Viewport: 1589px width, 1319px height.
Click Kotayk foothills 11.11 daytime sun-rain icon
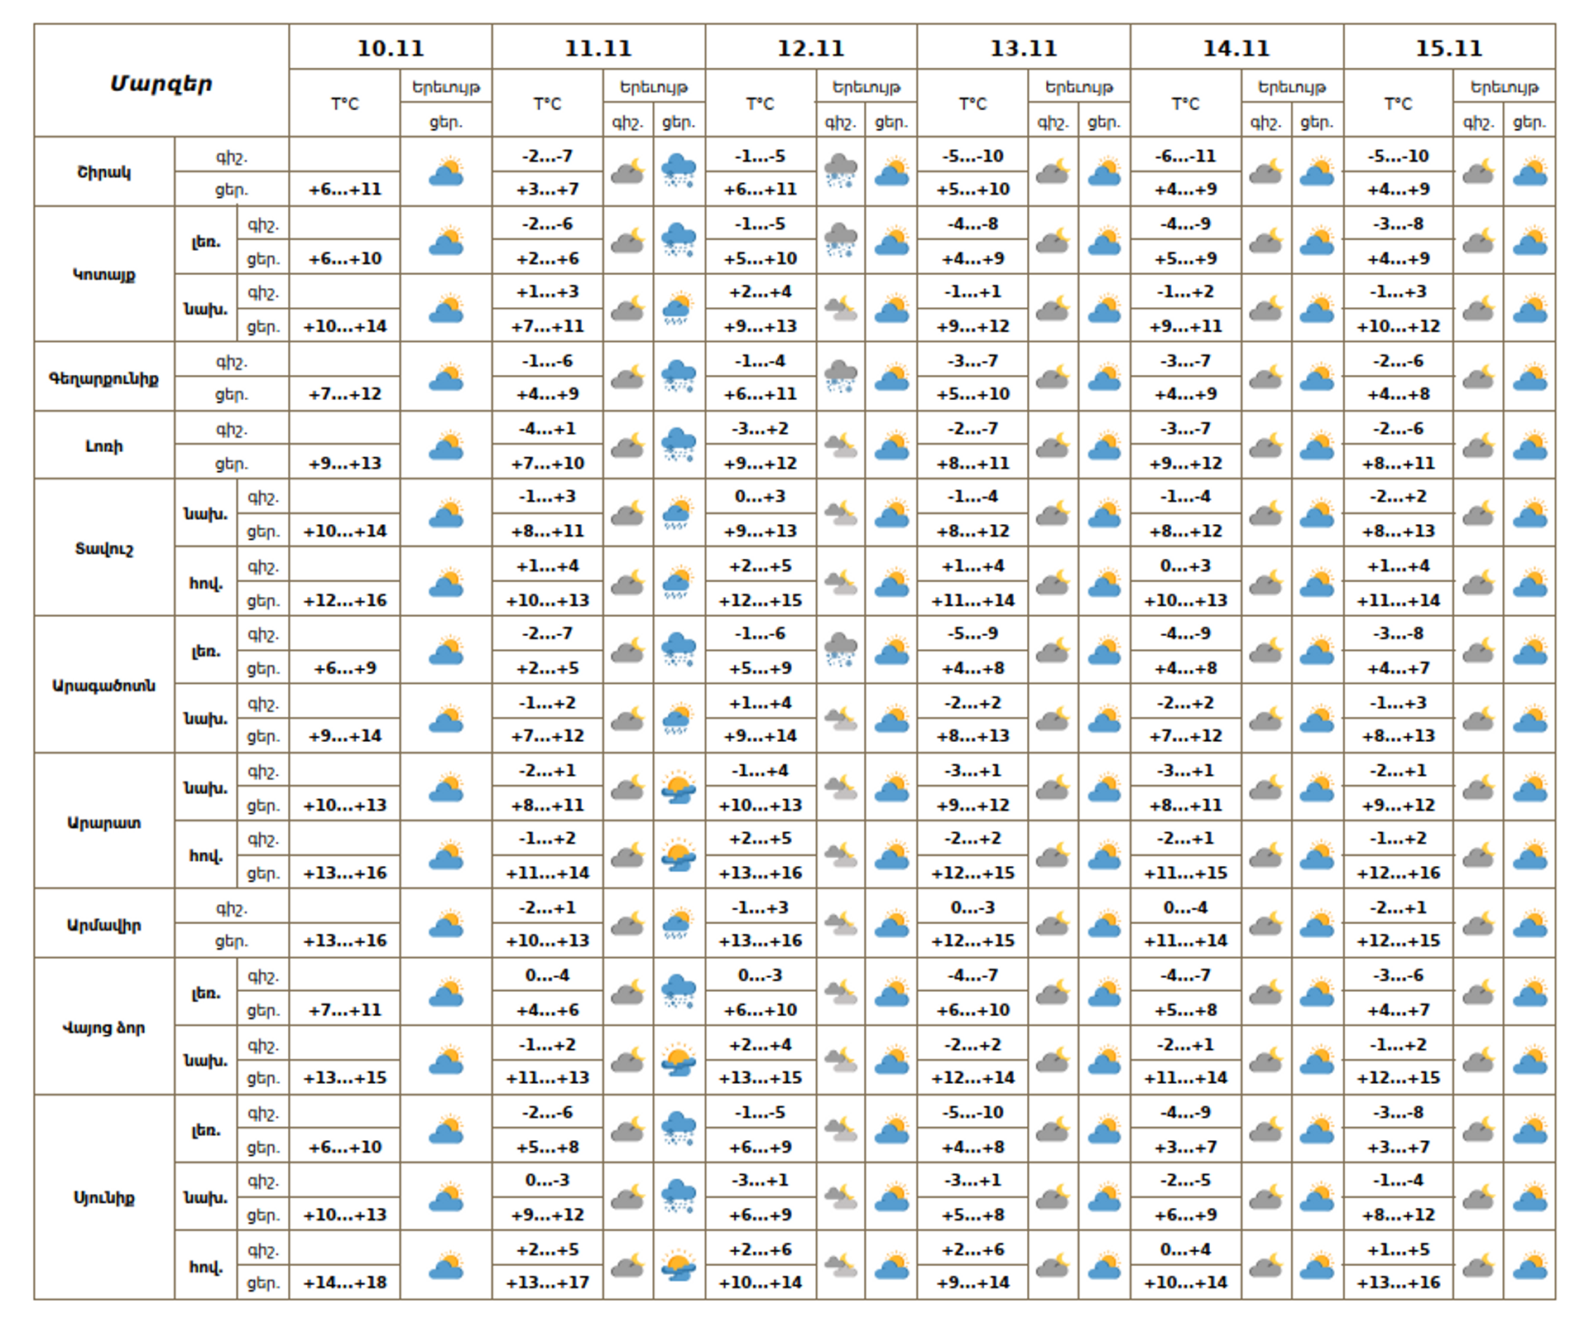(x=679, y=309)
